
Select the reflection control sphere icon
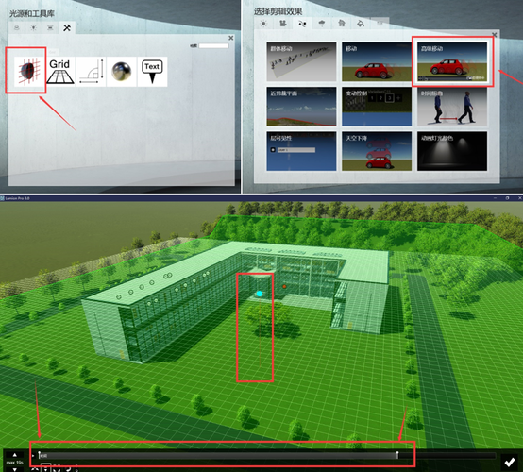122,72
